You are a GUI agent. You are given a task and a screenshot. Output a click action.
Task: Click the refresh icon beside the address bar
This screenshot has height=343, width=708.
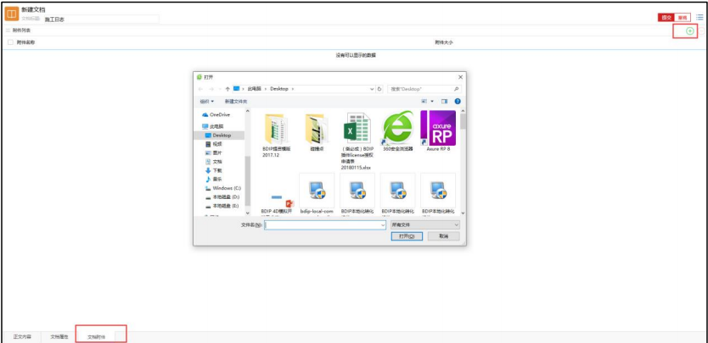click(379, 89)
